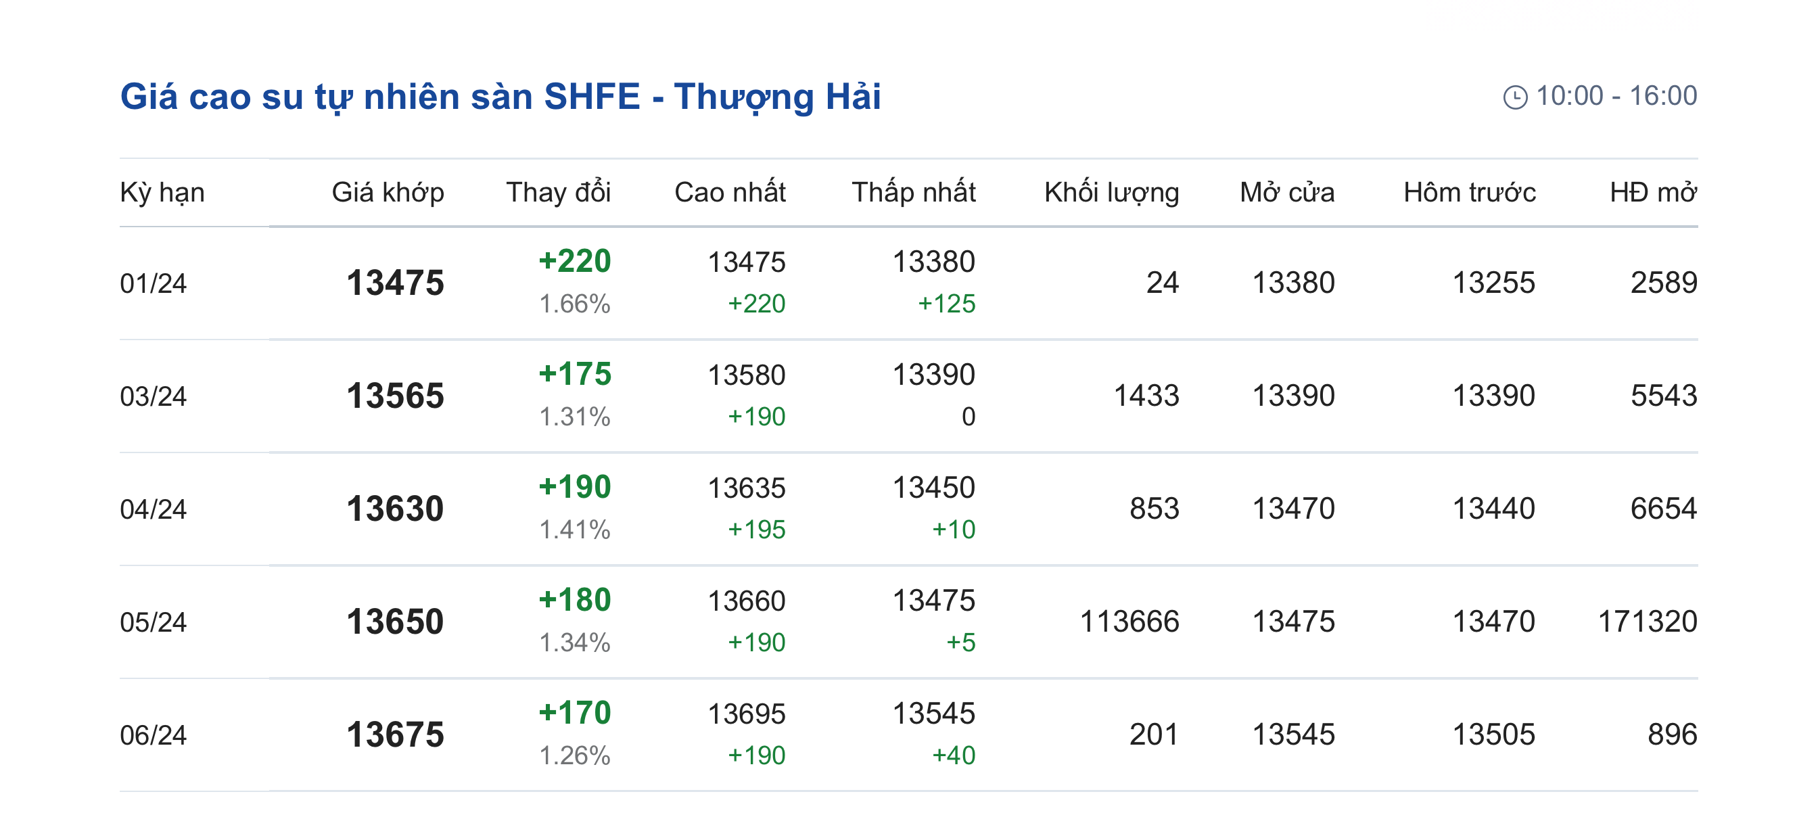
Task: Select the Giá khớp column header
Action: [x=388, y=192]
